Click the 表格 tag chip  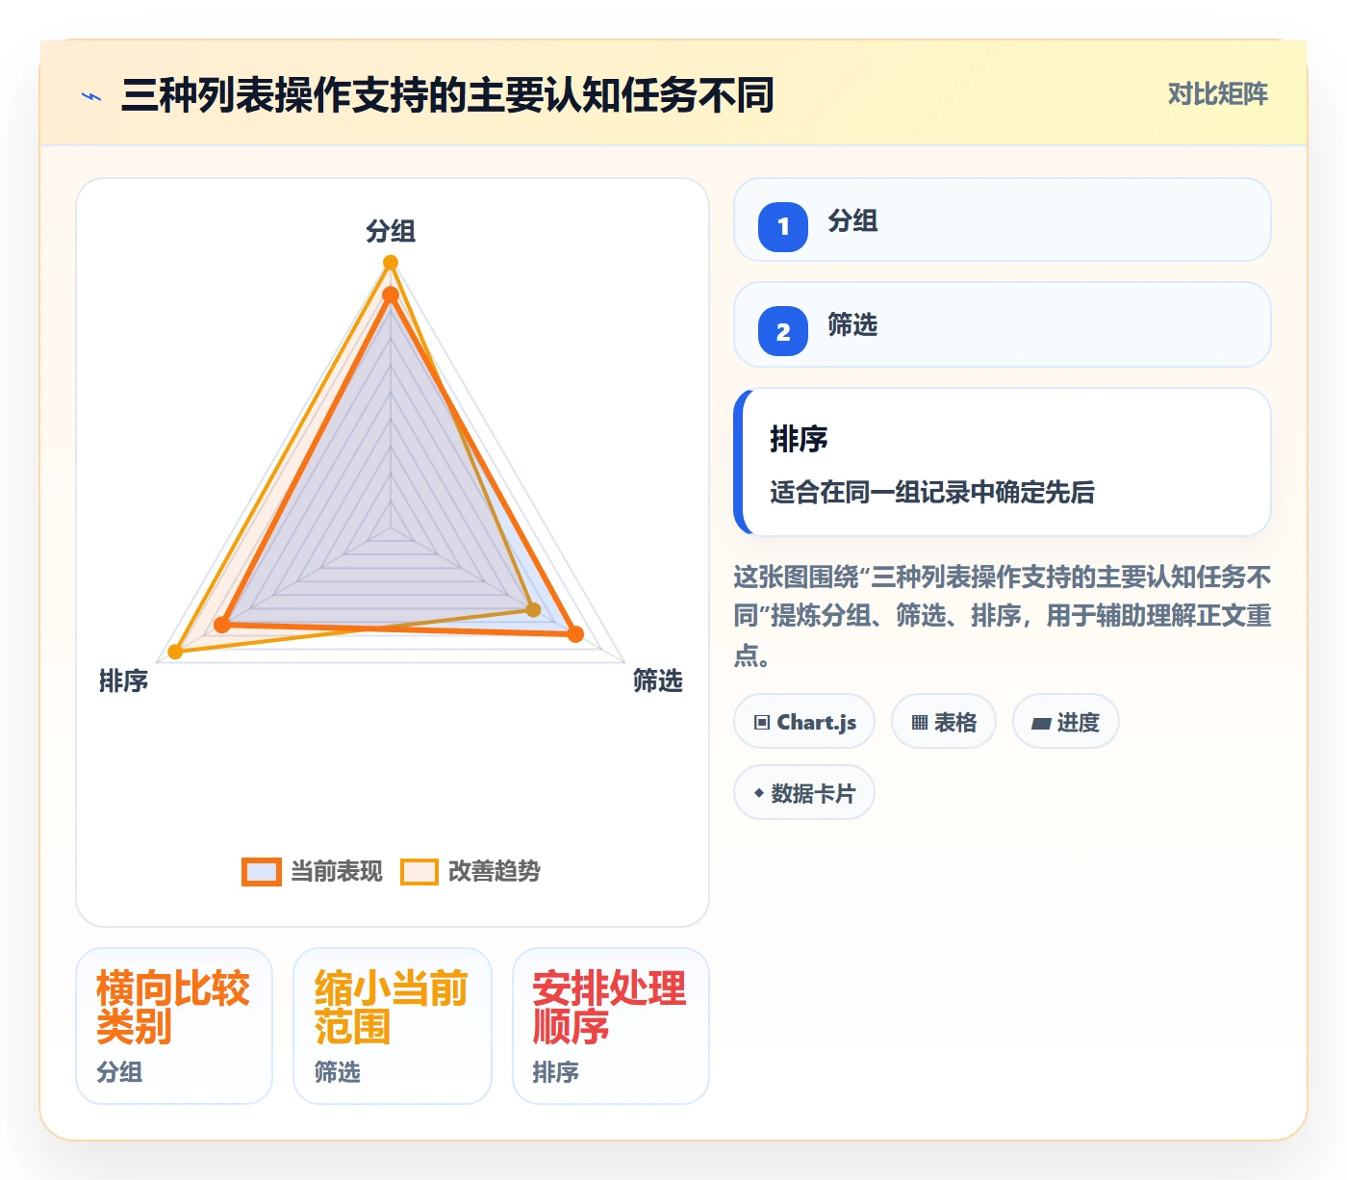pos(944,722)
